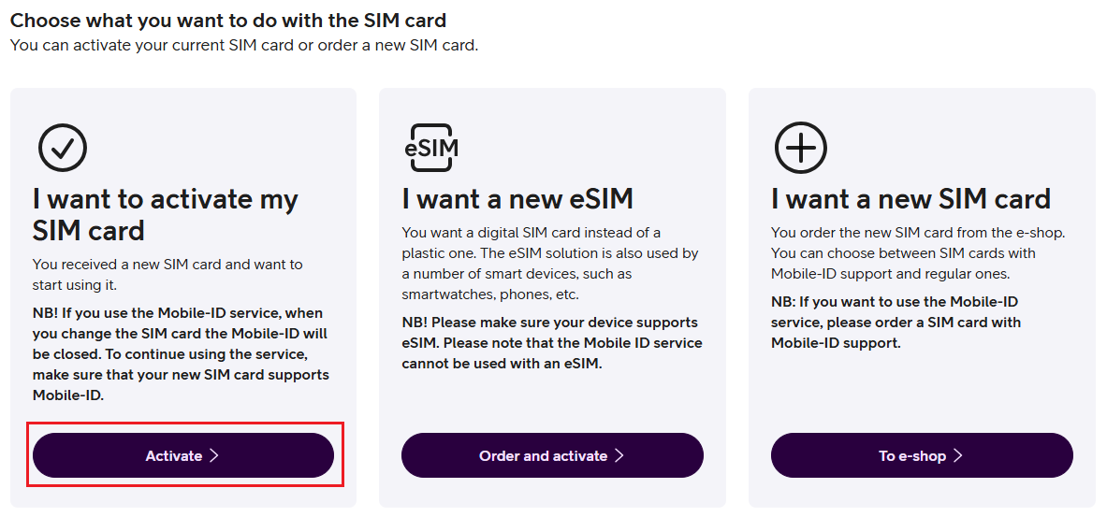Click the chevron arrow in the Activate button
Image resolution: width=1107 pixels, height=517 pixels.
(x=214, y=455)
